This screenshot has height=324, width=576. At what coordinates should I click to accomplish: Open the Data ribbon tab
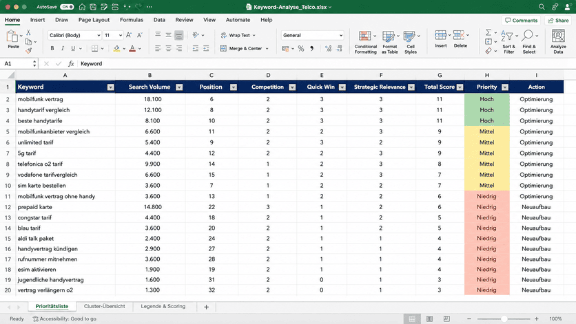coord(159,20)
